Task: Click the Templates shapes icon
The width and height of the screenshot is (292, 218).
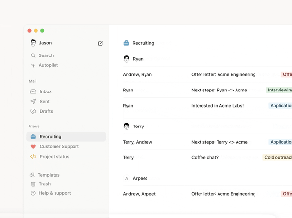Action: pyautogui.click(x=32, y=175)
